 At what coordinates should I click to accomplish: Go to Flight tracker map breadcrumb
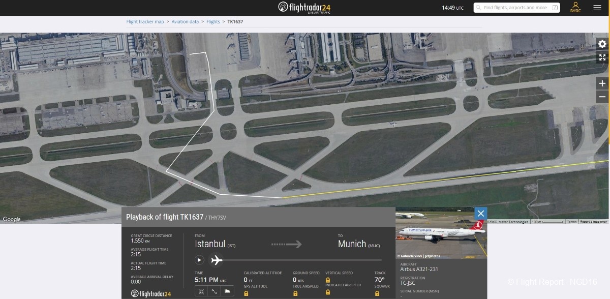(145, 22)
